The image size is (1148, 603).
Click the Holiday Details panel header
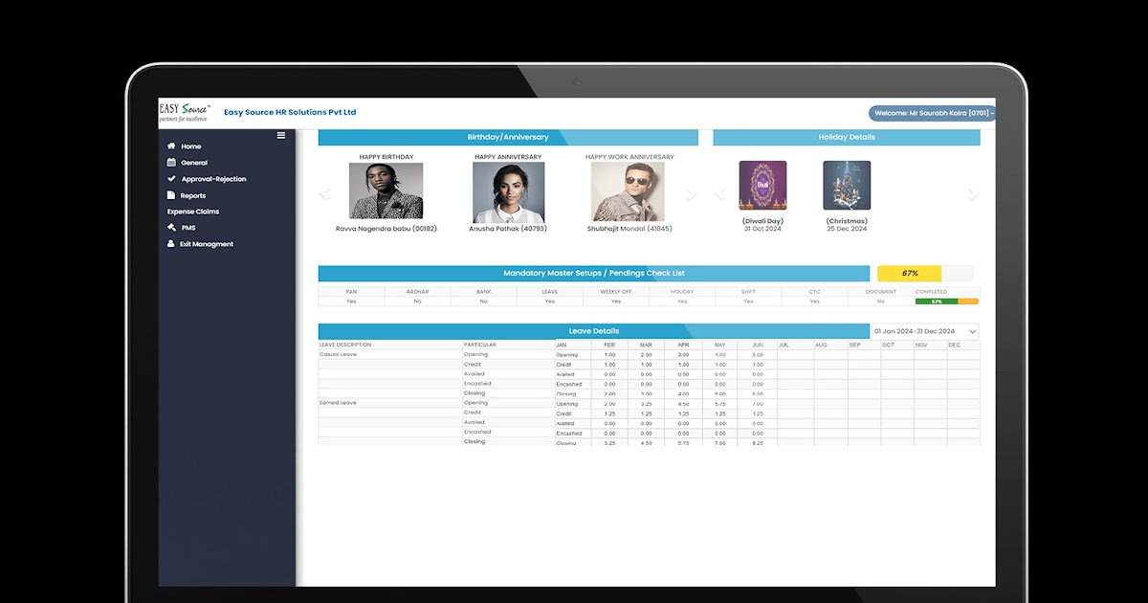(847, 138)
